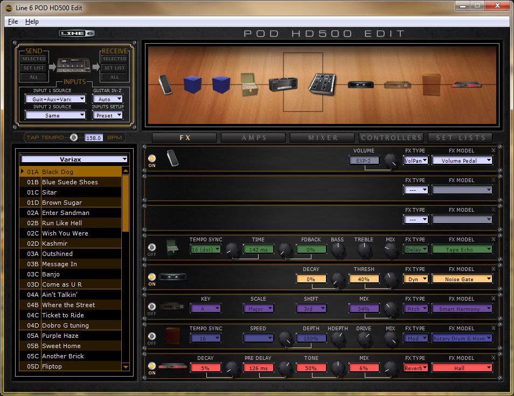Click the Hall reverb unit icon in Reverb row
Image resolution: width=514 pixels, height=396 pixels.
[x=172, y=366]
